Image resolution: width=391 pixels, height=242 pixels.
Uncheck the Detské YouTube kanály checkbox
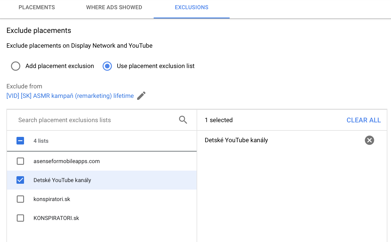pyautogui.click(x=20, y=180)
